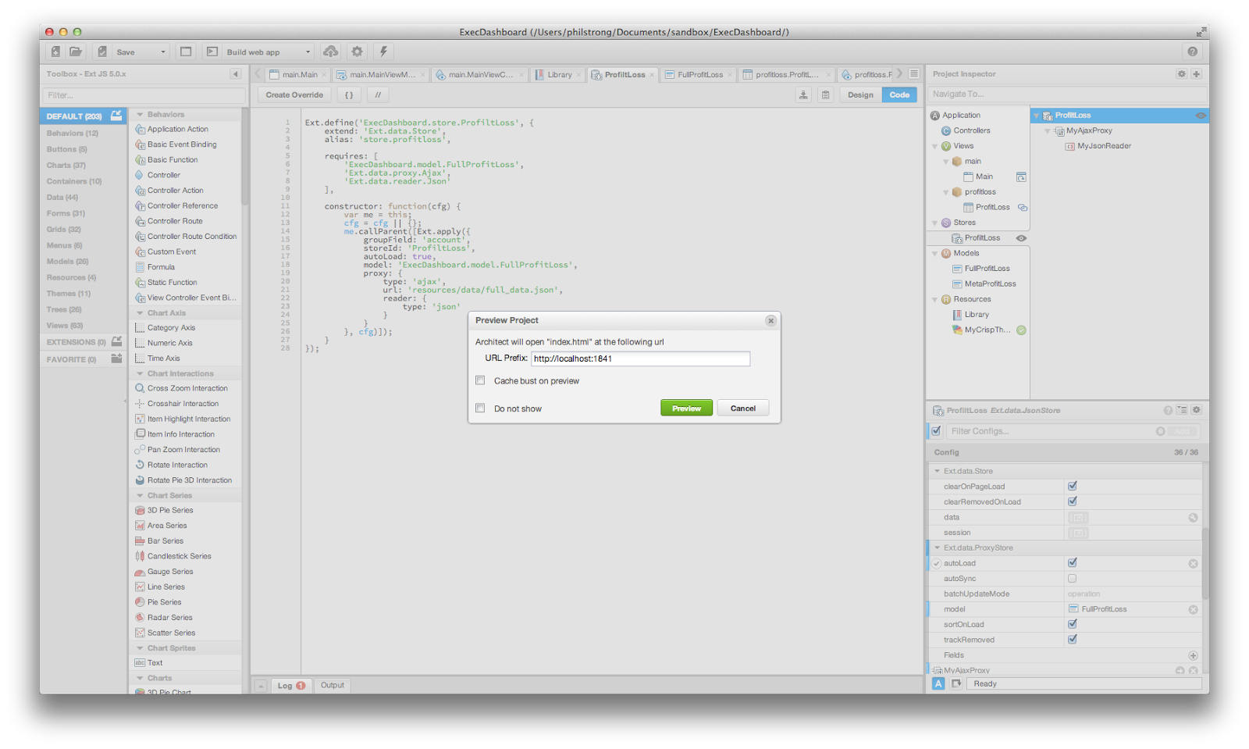Viewport: 1249px width, 749px height.
Task: Click the URL Prefix input field
Action: tap(640, 358)
